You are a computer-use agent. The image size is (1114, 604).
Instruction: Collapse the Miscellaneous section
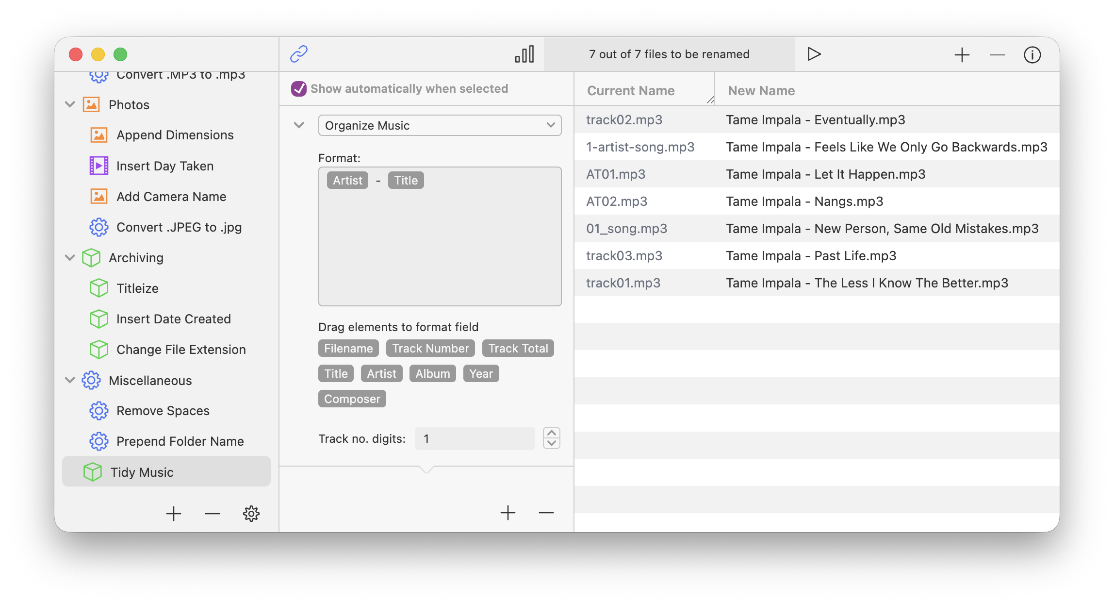point(69,380)
